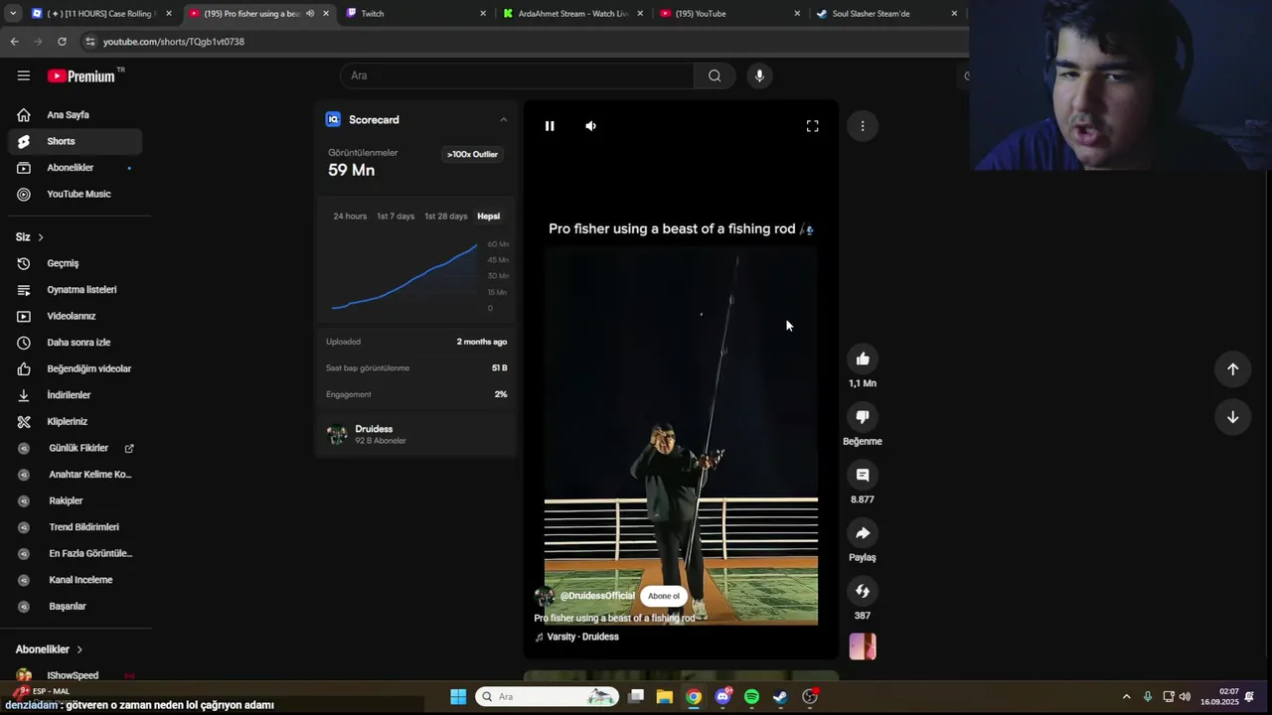Select the Hepsi range tab
The width and height of the screenshot is (1272, 715).
click(488, 215)
